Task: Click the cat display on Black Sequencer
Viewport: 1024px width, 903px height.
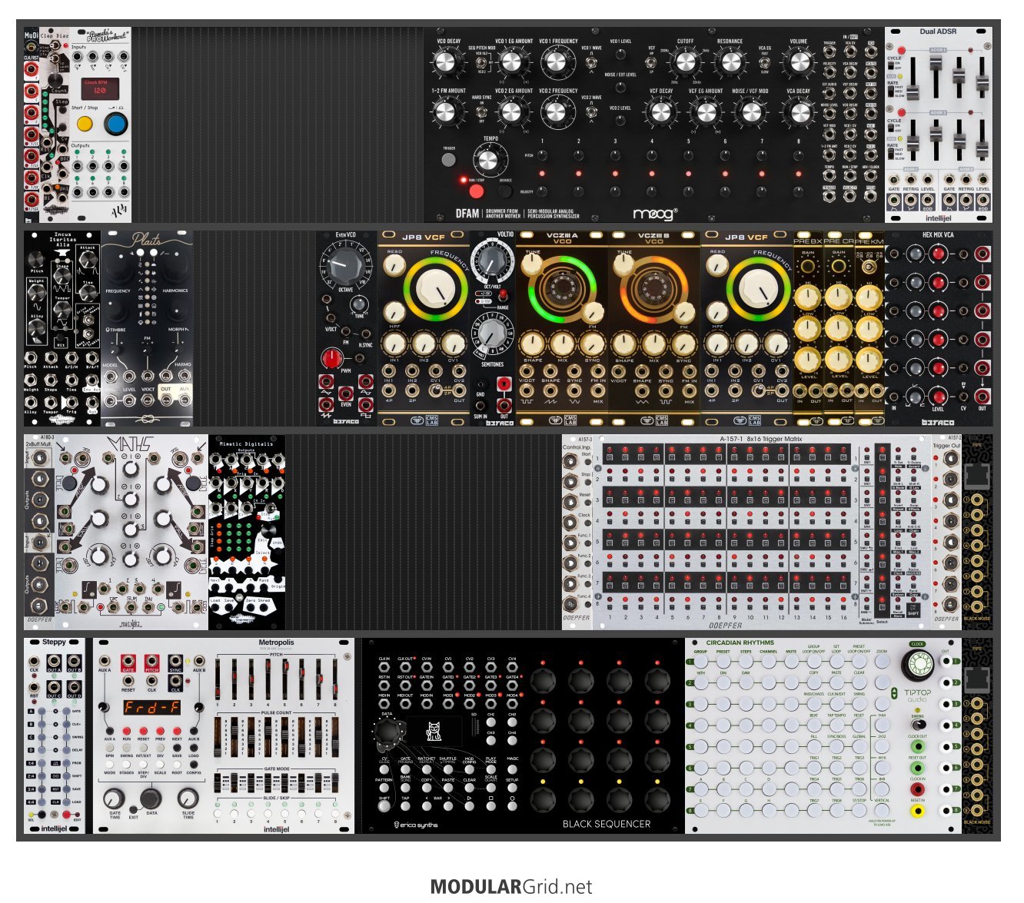Action: (434, 729)
